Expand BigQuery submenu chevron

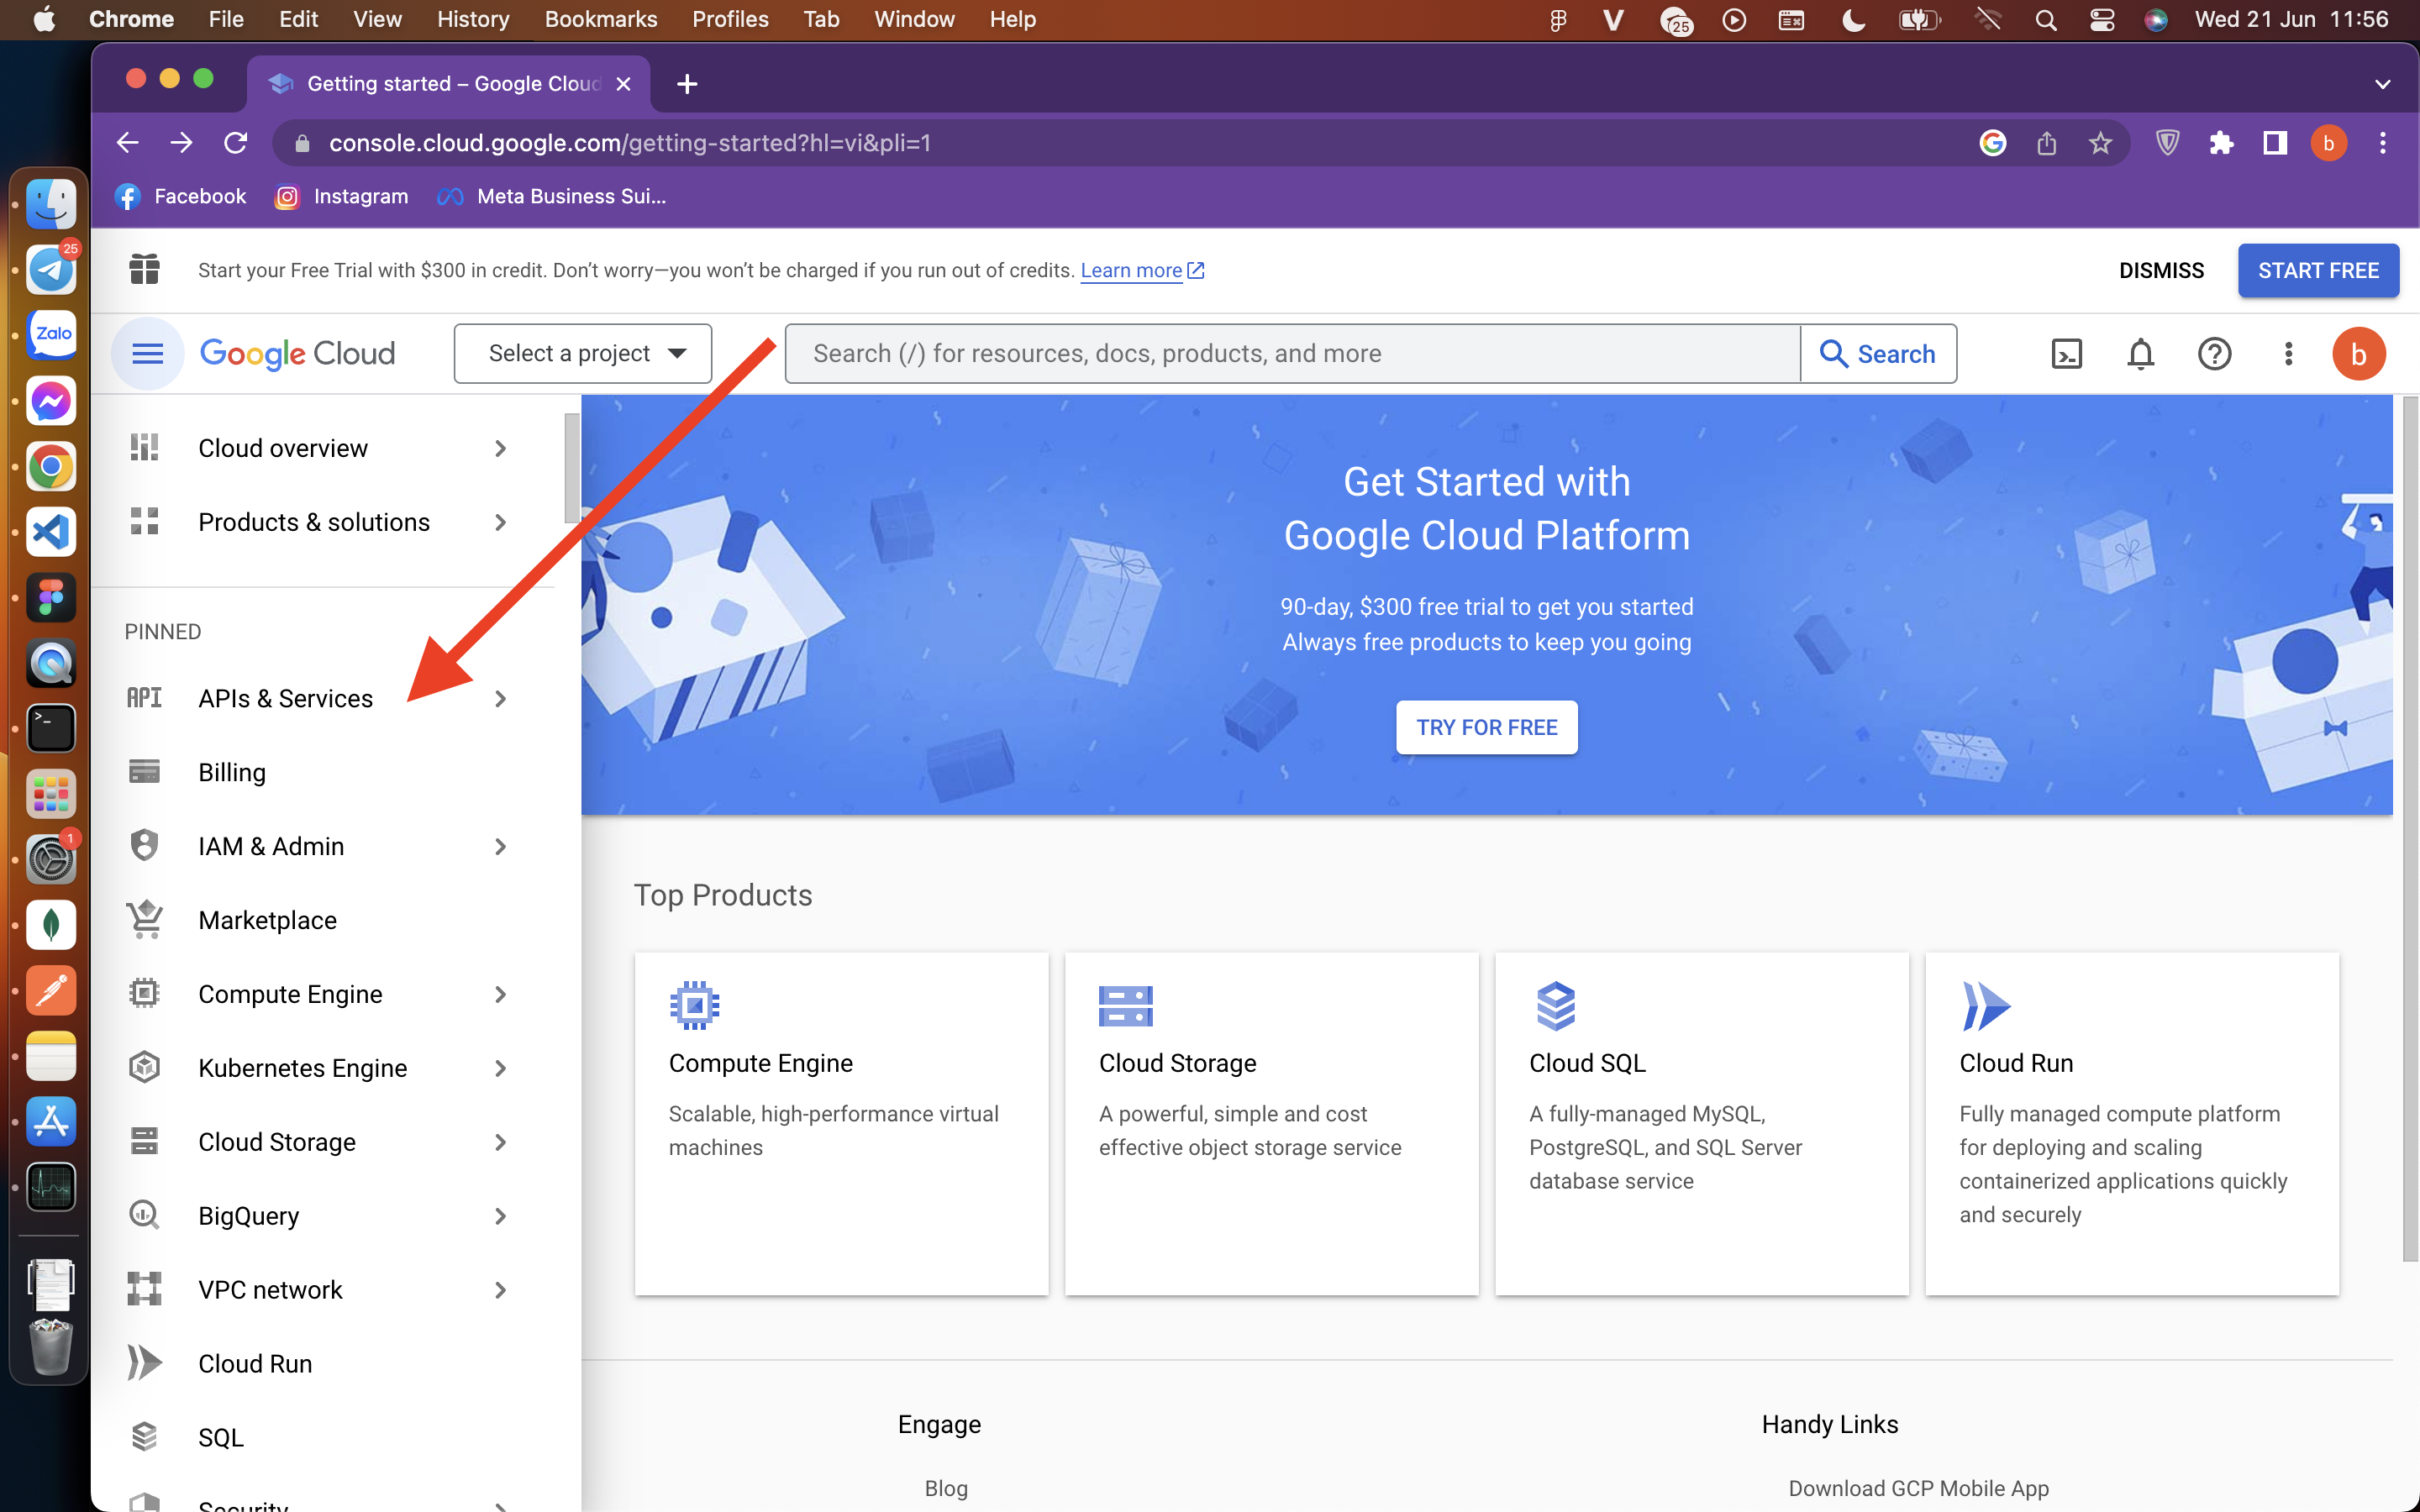(500, 1216)
